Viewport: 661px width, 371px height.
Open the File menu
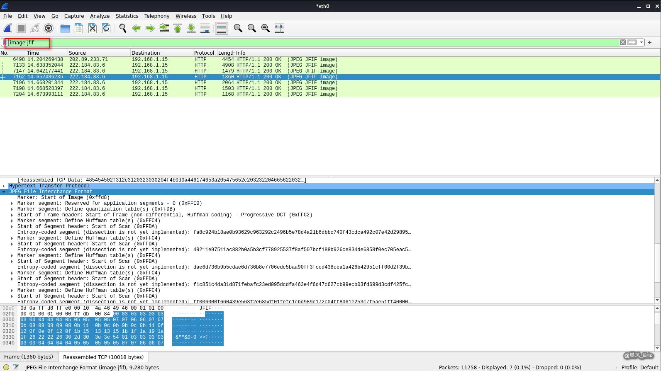point(7,16)
